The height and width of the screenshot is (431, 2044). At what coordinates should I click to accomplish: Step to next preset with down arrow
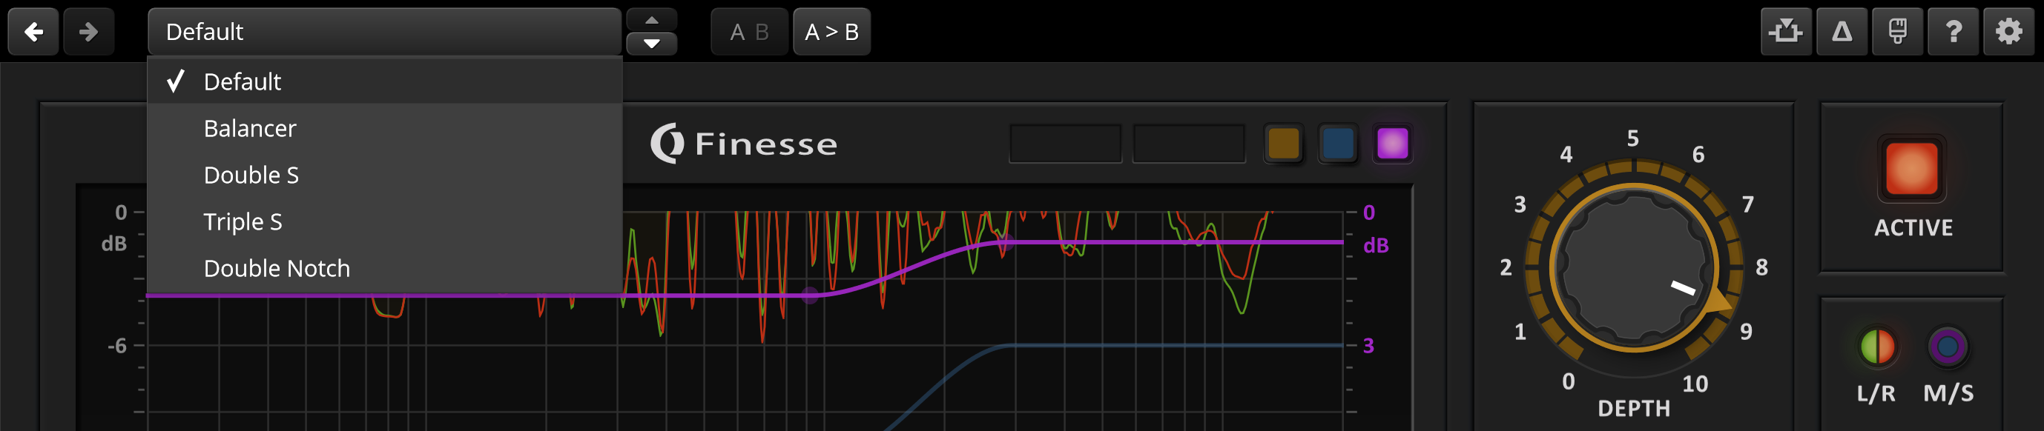coord(651,44)
